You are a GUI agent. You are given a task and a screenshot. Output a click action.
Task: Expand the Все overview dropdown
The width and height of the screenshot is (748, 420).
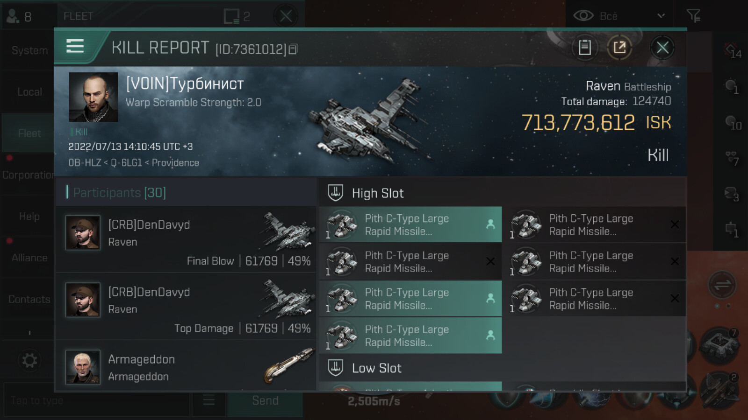point(661,16)
